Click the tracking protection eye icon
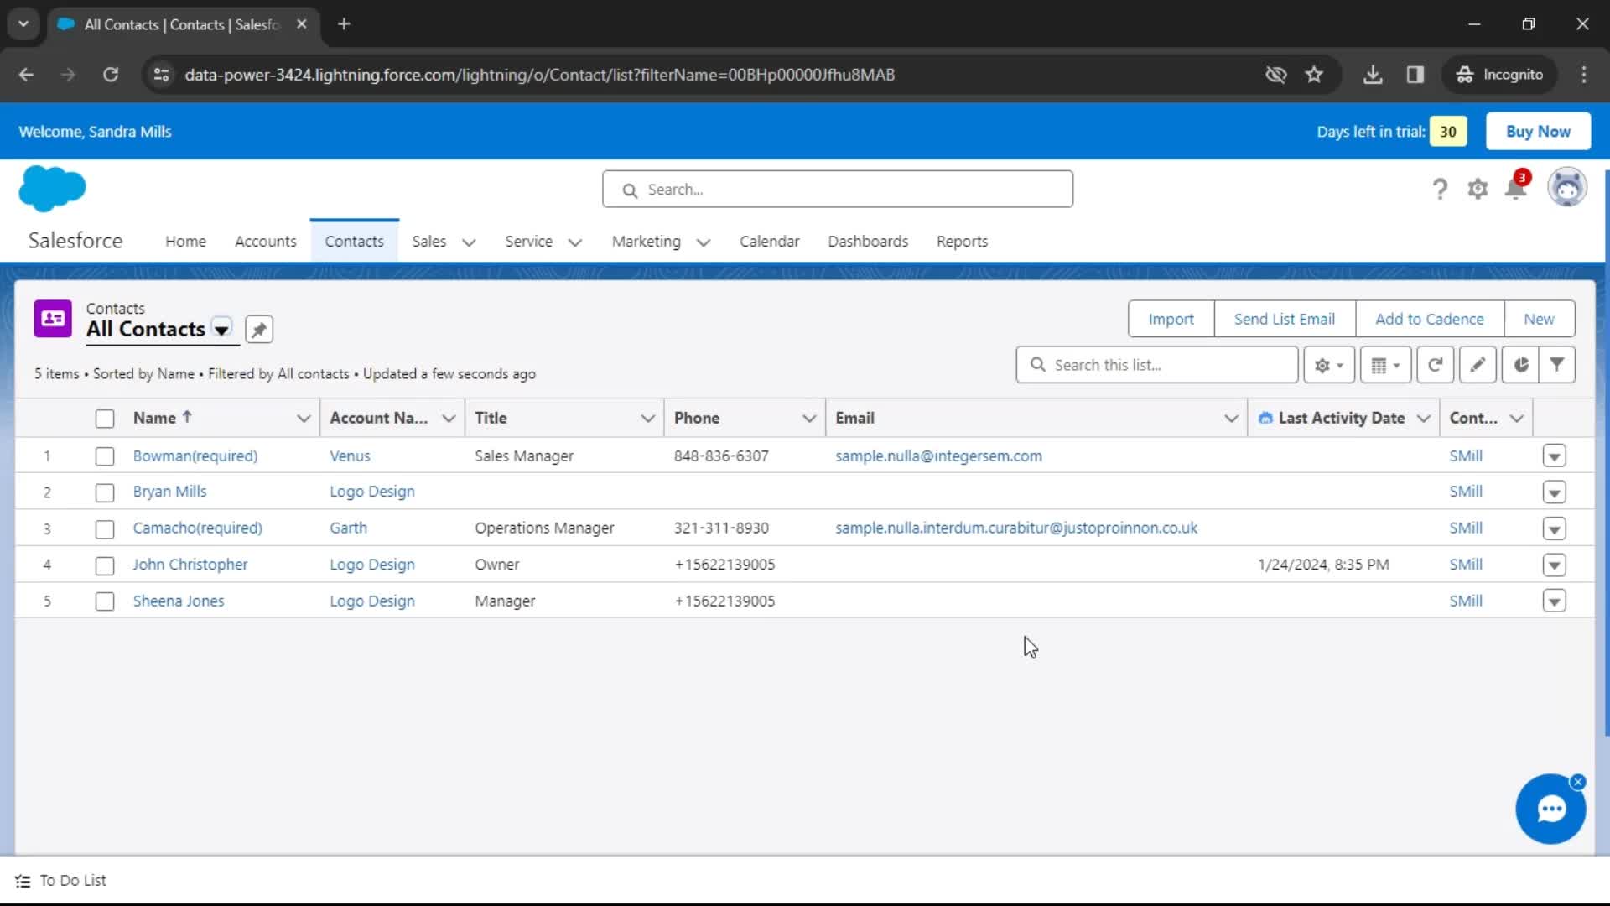The height and width of the screenshot is (906, 1610). point(1275,75)
